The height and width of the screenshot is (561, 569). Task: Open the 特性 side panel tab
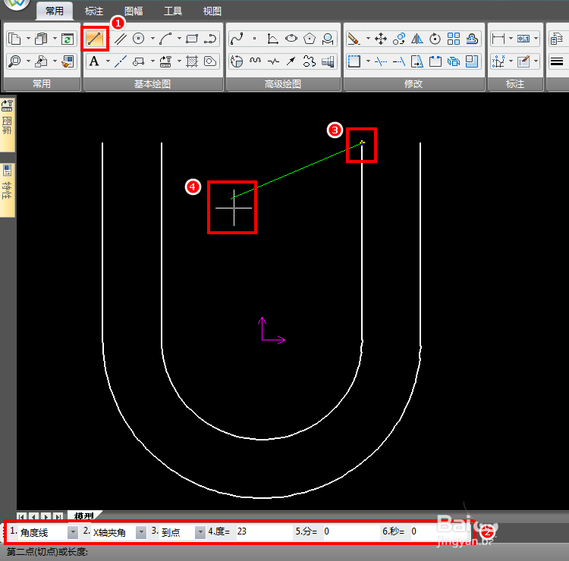click(7, 189)
